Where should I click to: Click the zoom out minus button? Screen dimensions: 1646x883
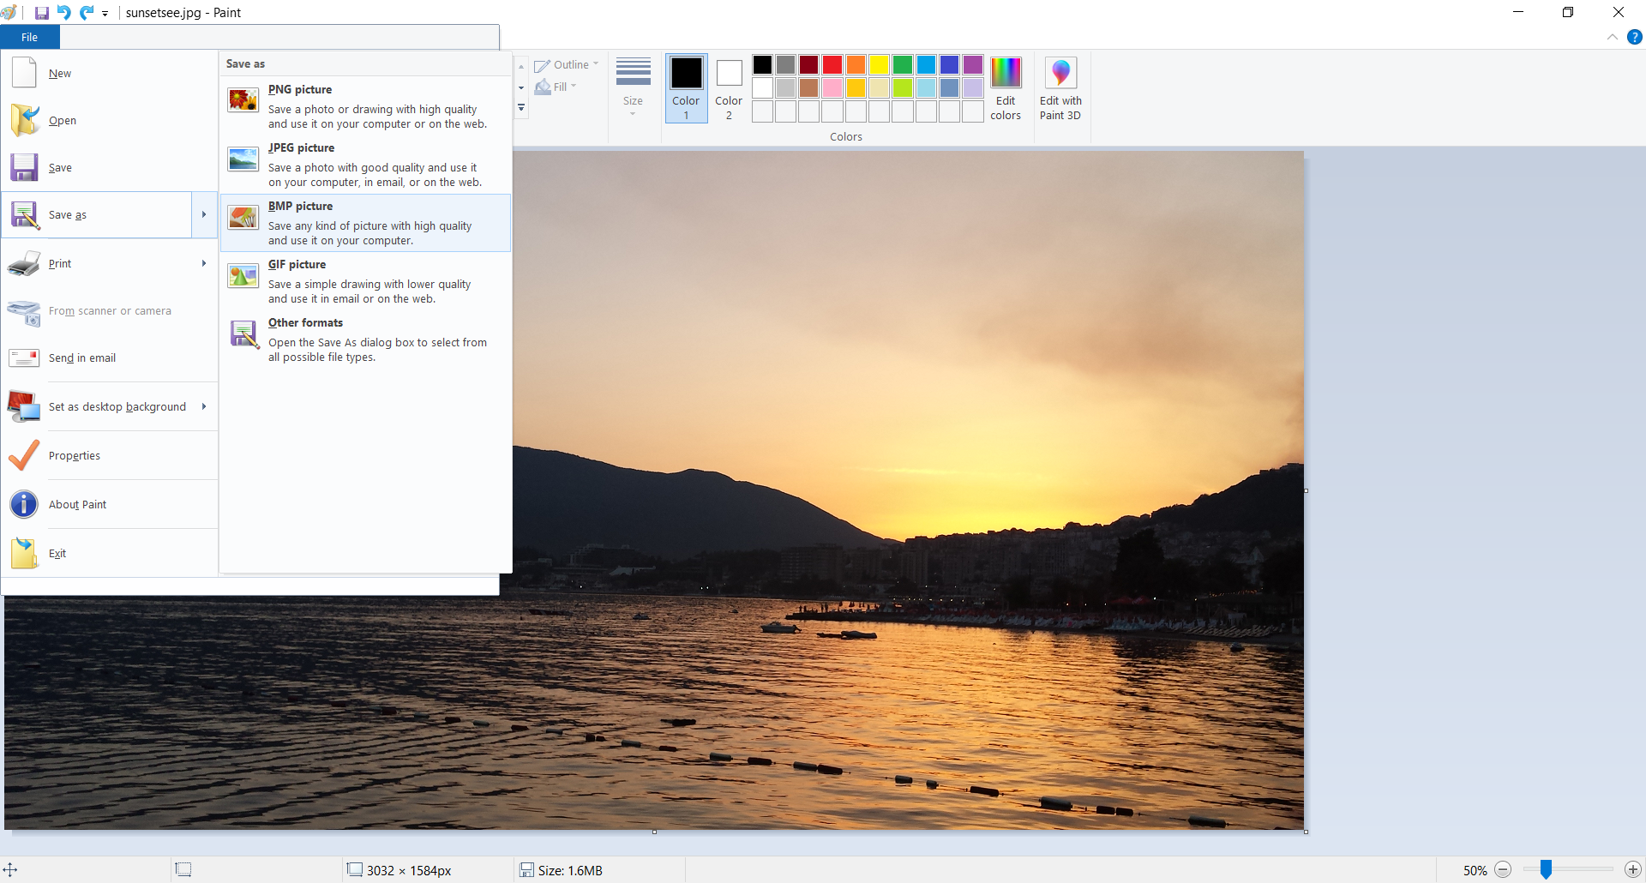(x=1503, y=870)
